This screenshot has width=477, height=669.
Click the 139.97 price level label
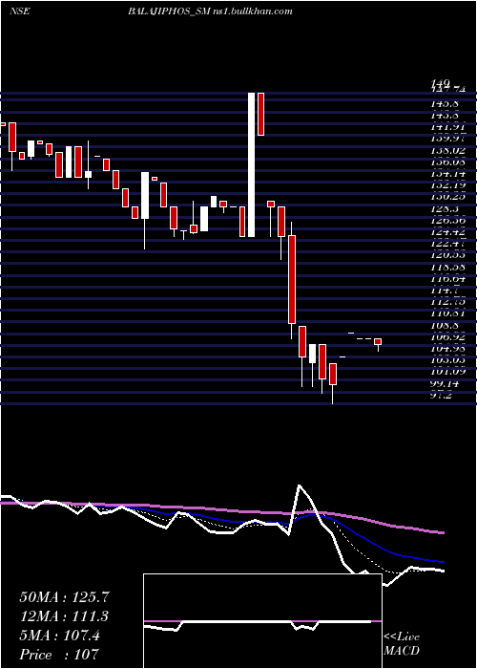(x=448, y=139)
